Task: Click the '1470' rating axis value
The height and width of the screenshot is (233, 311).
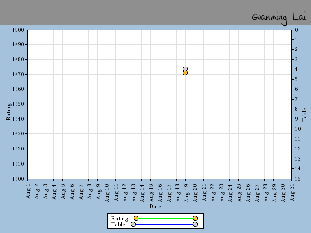Action: tap(18, 74)
